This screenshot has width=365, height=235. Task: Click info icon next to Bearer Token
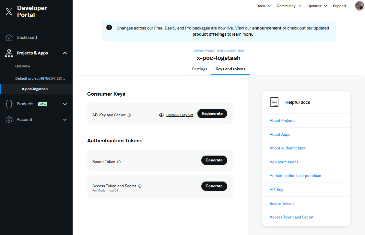(119, 162)
